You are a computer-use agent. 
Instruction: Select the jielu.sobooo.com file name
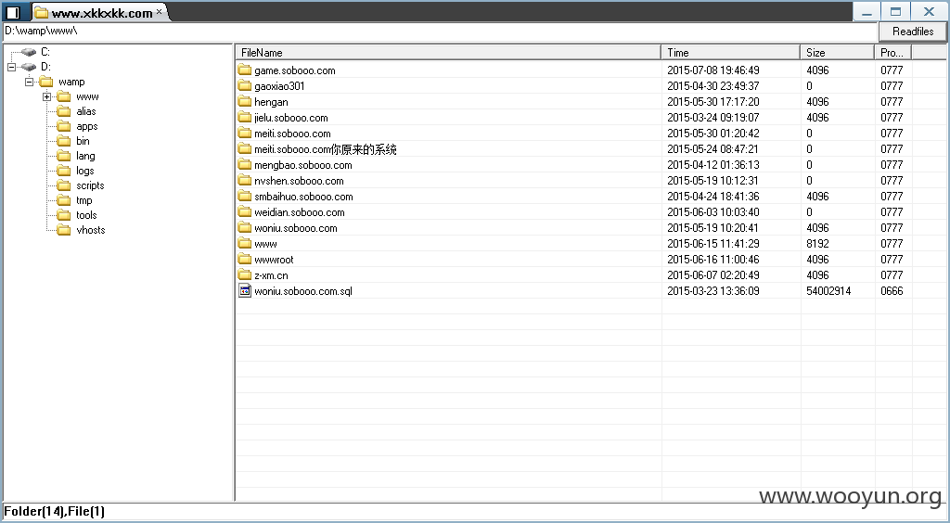[x=290, y=118]
